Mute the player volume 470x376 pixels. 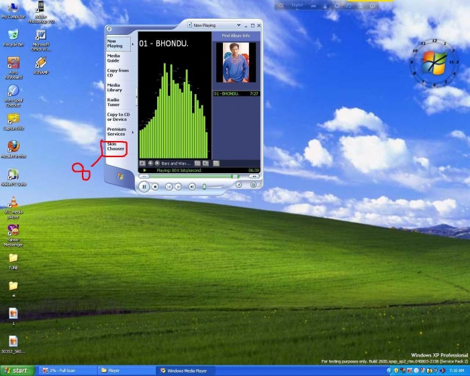pyautogui.click(x=192, y=187)
